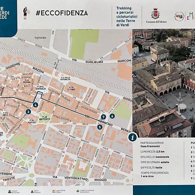Click the circular logo next to the crest
Screen dimensions: 195x195
point(179,16)
